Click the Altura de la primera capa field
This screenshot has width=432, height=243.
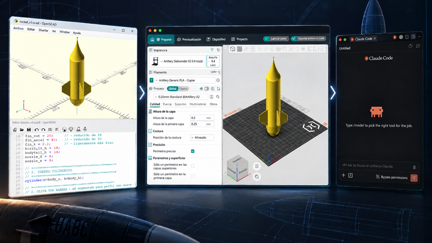202,124
